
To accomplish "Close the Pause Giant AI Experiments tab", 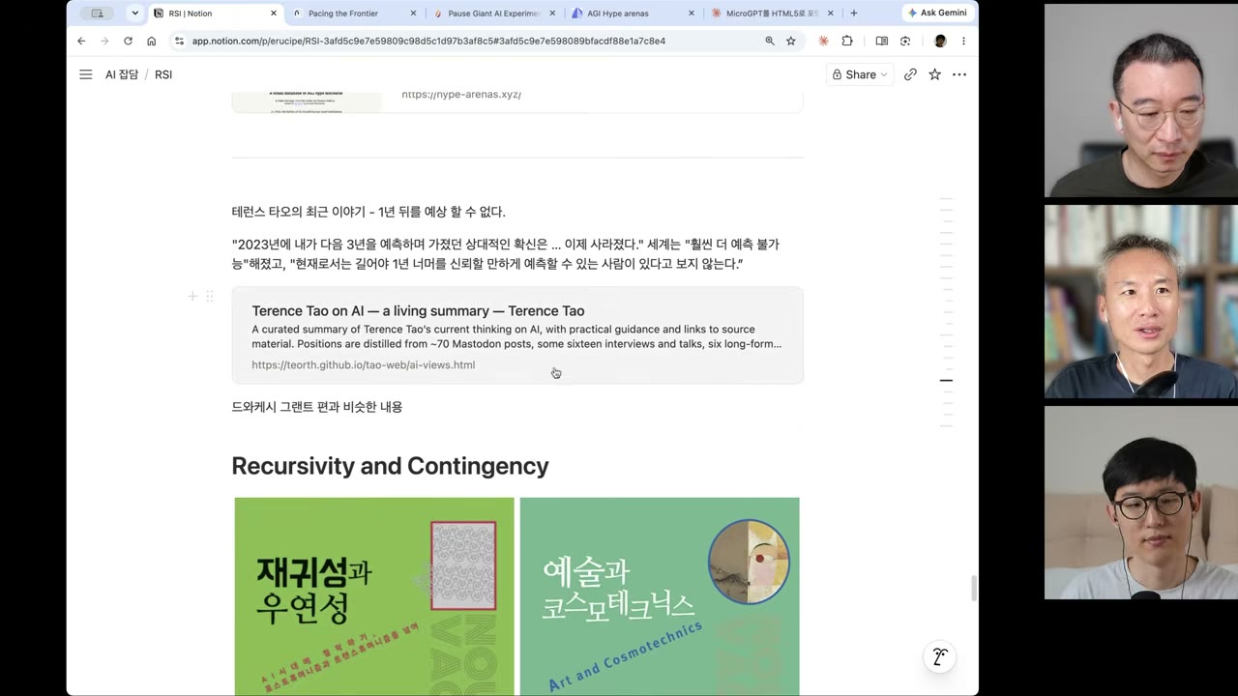I will point(552,14).
